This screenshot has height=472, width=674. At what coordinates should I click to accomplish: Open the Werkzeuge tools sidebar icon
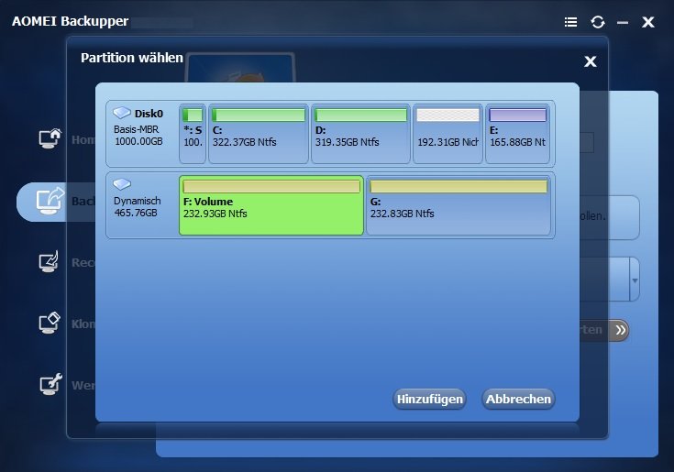(50, 384)
